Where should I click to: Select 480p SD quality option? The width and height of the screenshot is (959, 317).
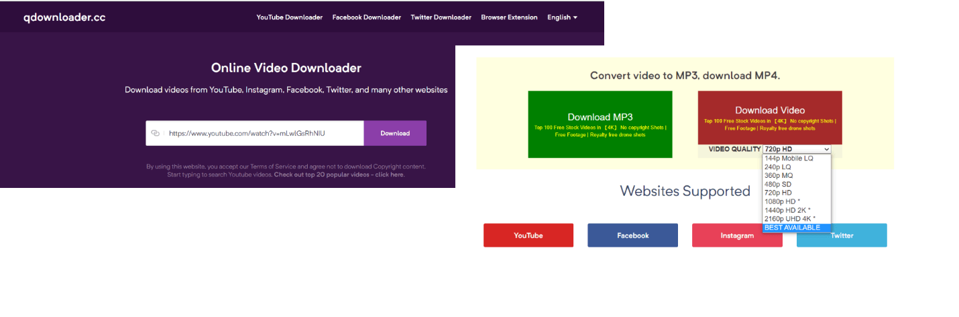click(x=797, y=184)
